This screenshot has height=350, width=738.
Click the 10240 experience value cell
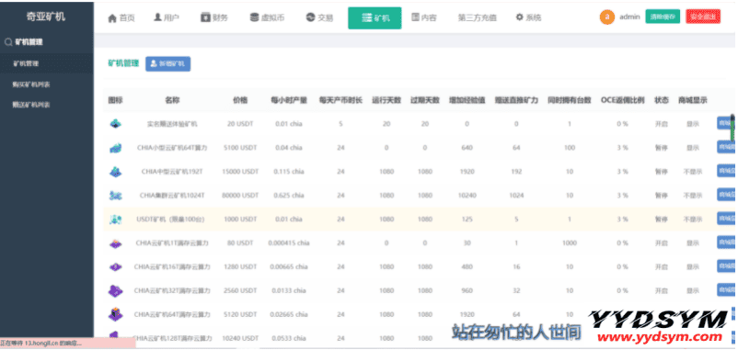click(x=467, y=196)
